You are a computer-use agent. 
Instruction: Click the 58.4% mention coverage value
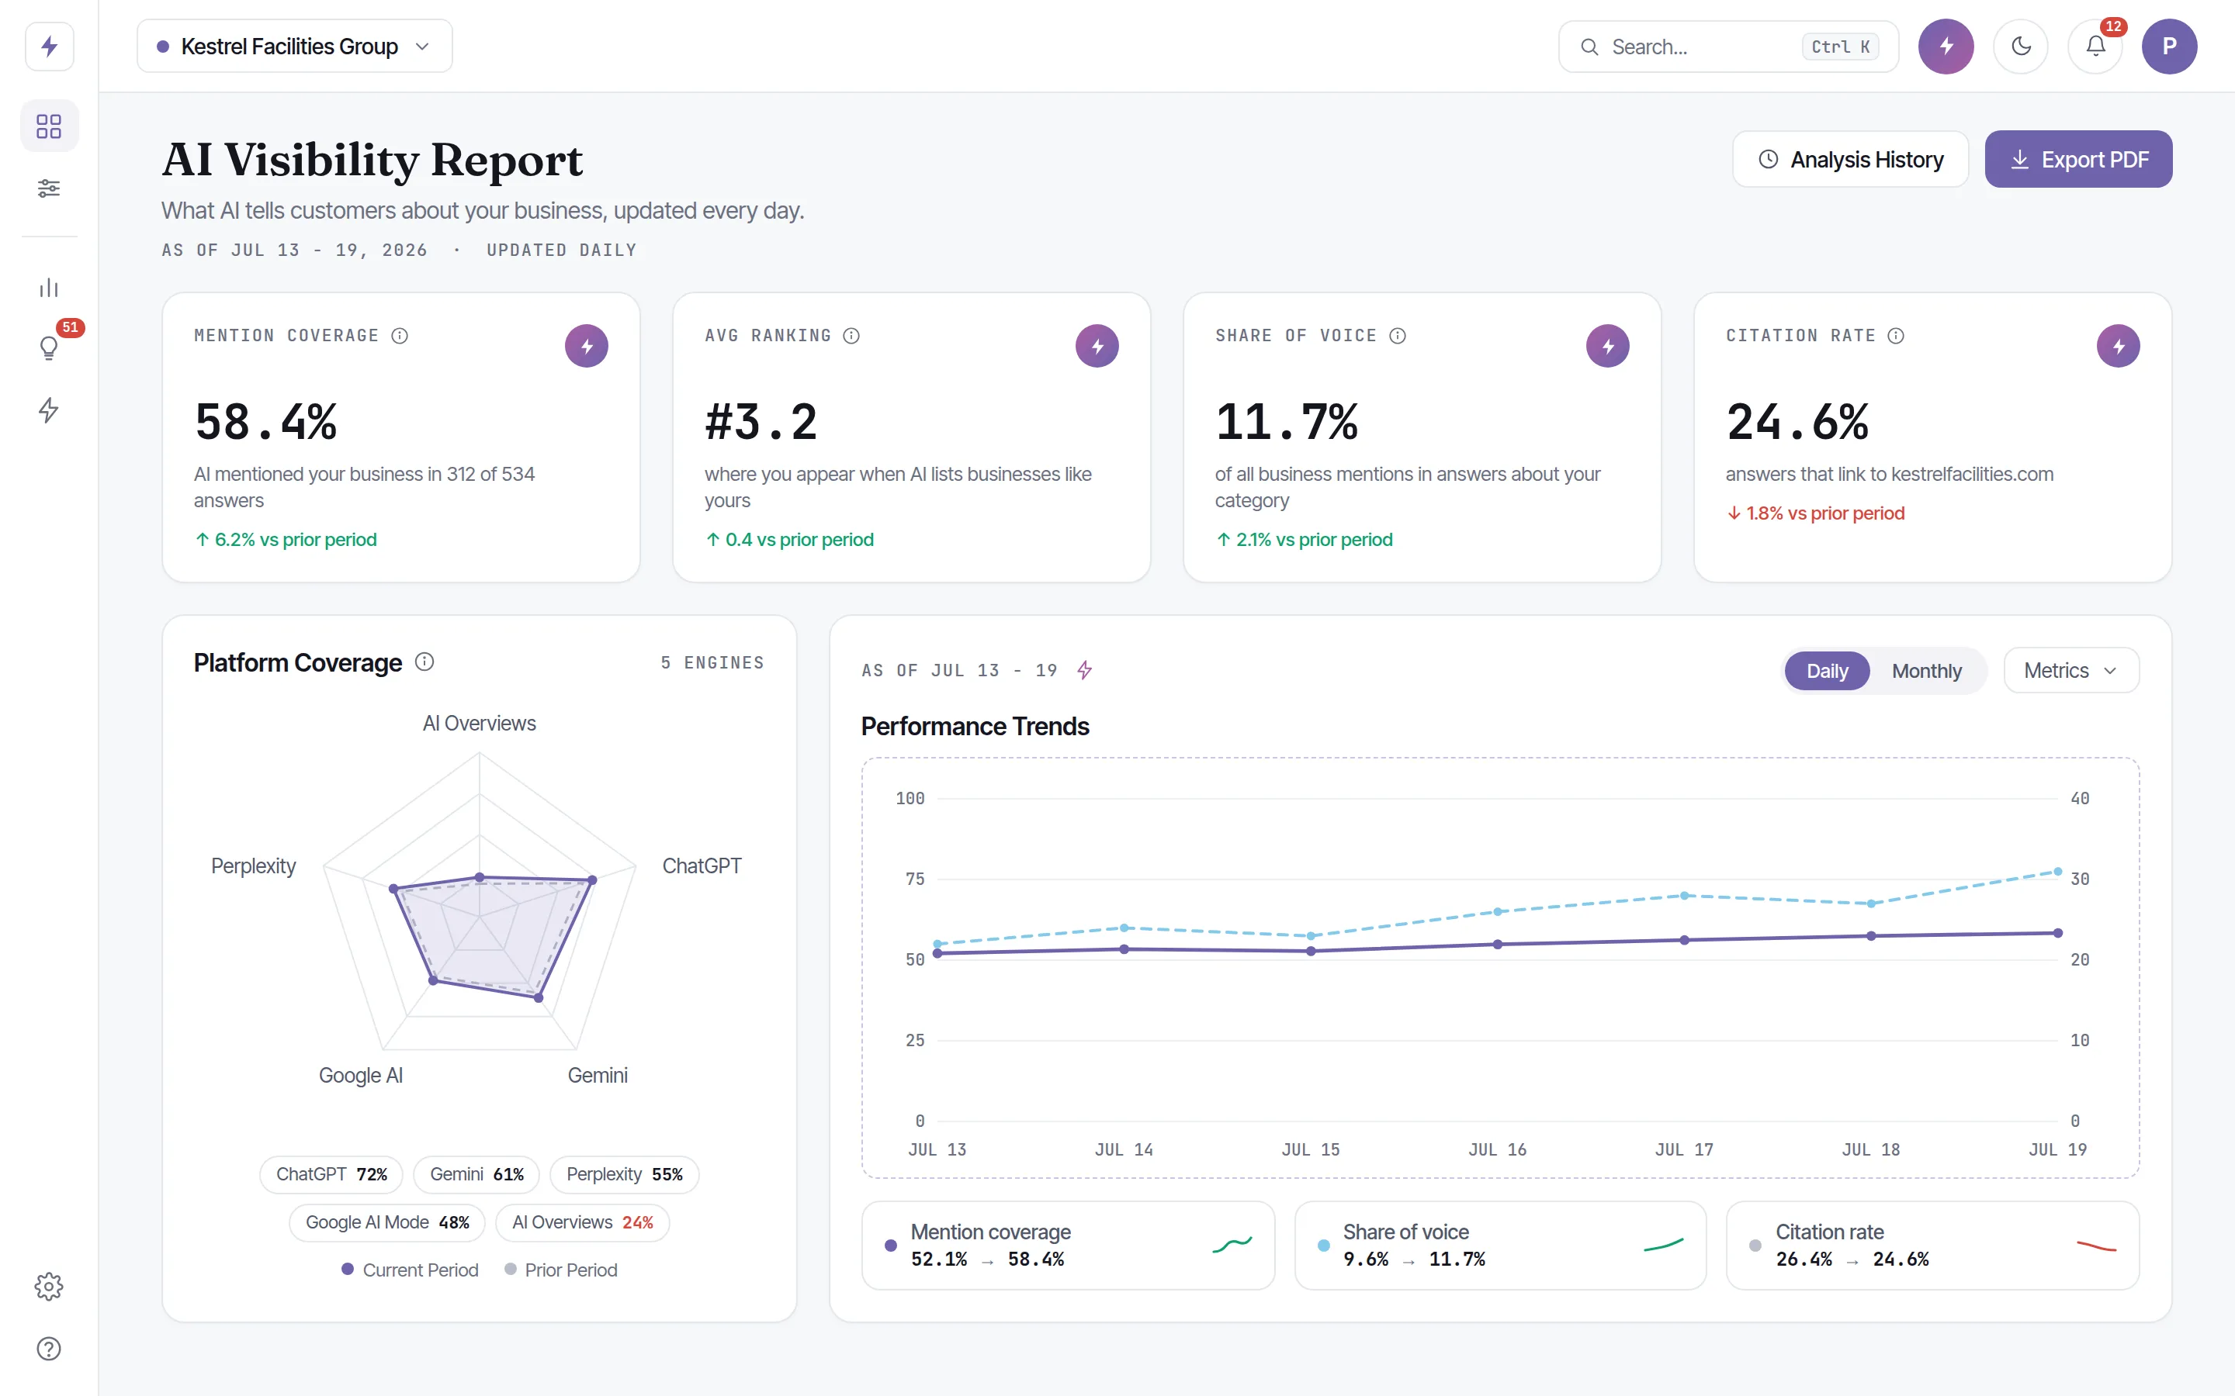click(266, 422)
